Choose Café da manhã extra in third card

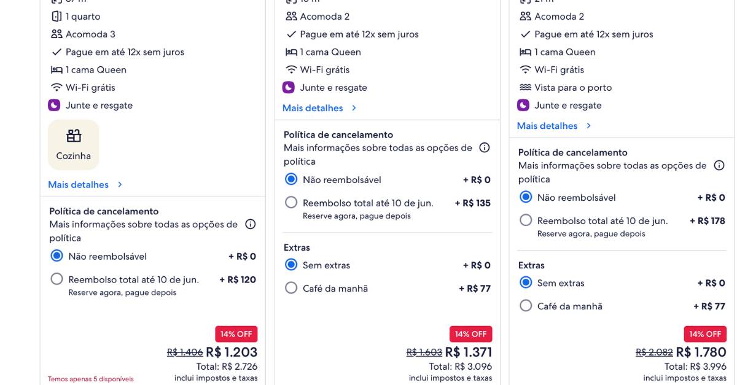pos(526,306)
